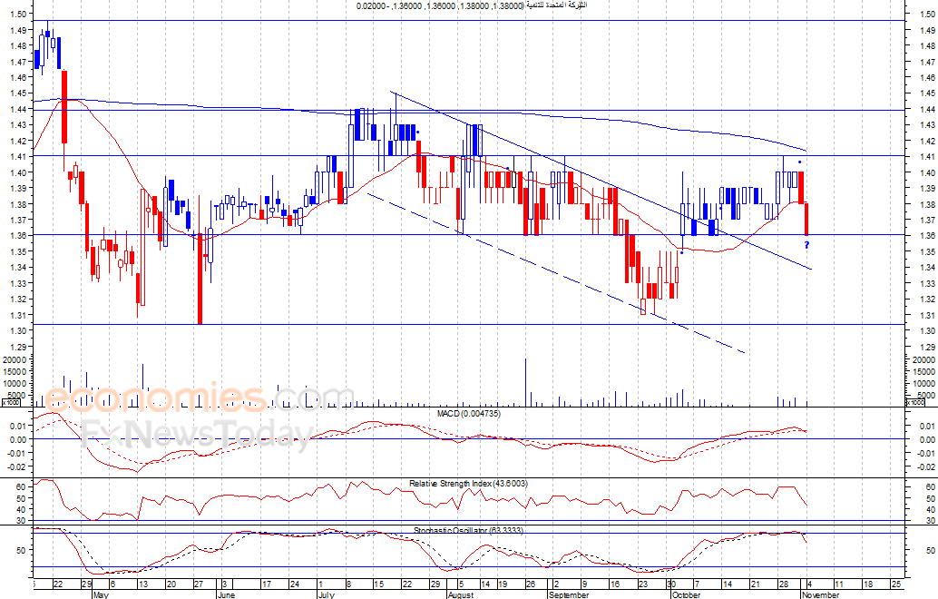
Task: Select the August month label
Action: pyautogui.click(x=461, y=594)
